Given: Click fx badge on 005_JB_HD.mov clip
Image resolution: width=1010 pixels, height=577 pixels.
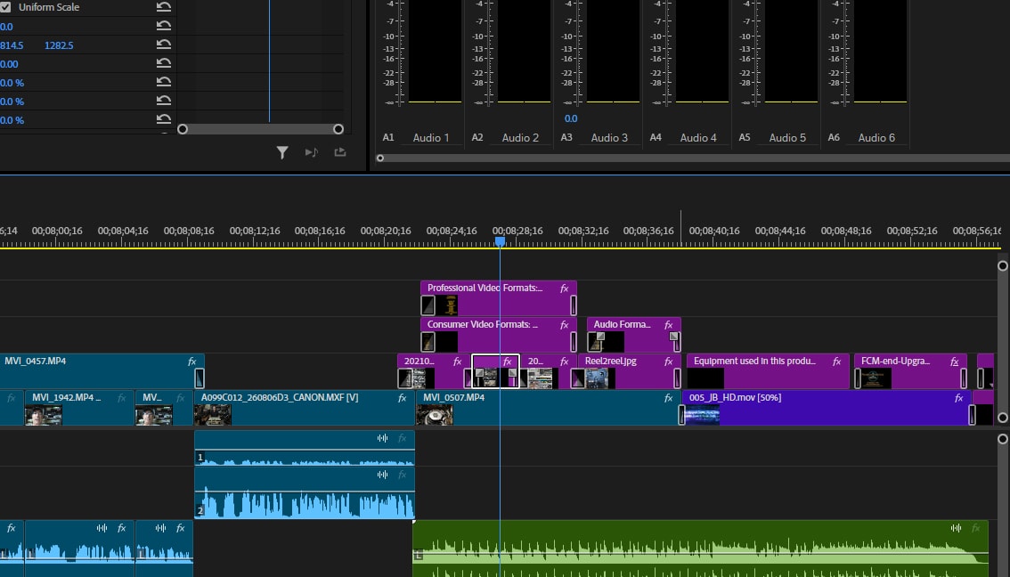Looking at the screenshot, I should pos(958,398).
